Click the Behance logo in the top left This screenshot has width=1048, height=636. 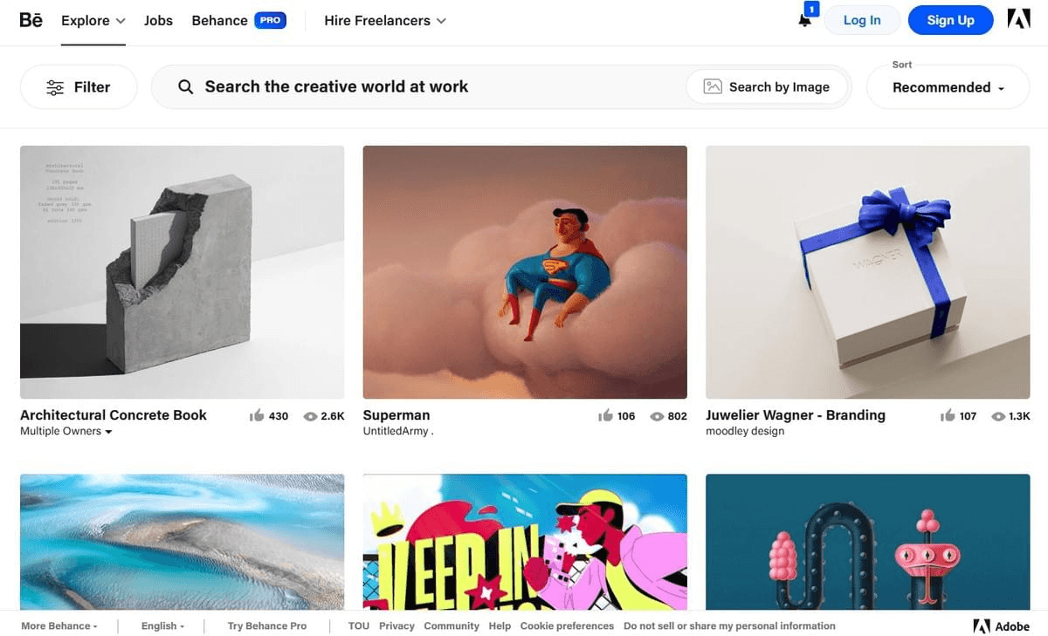click(x=31, y=20)
